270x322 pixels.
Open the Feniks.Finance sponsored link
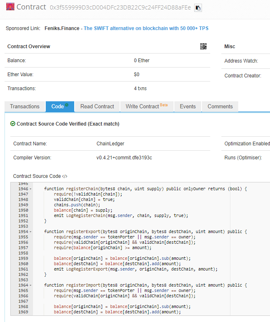146,28
